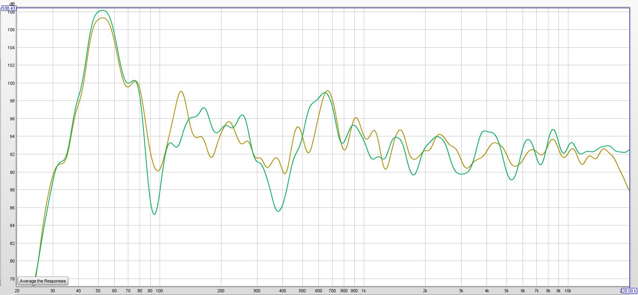Click the 88 label on the dB axis

click(13, 190)
